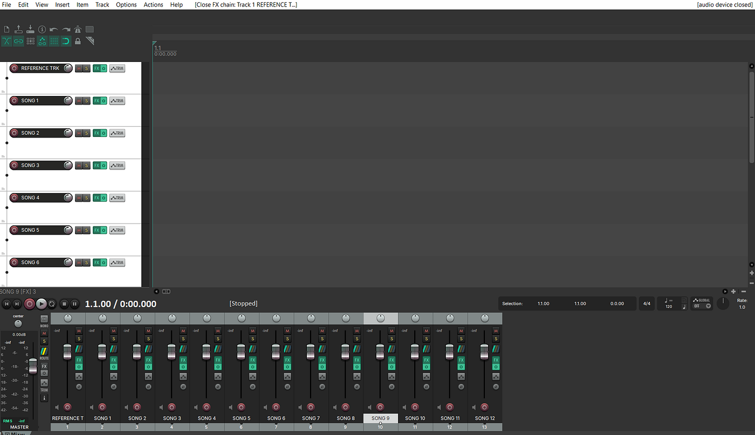The height and width of the screenshot is (435, 755).
Task: Solo SONG 12 in the mixer
Action: 496,339
